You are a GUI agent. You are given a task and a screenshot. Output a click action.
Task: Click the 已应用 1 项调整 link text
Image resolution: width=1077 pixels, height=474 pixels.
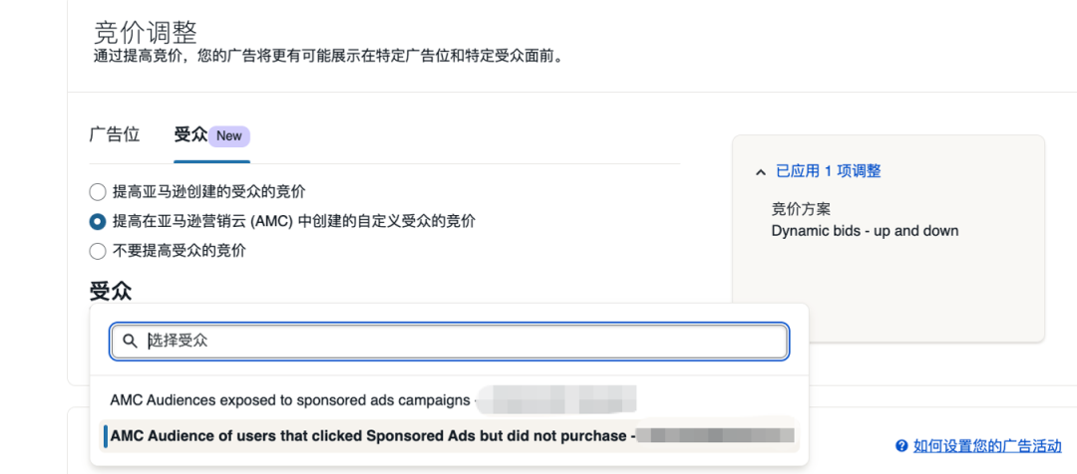click(x=829, y=171)
